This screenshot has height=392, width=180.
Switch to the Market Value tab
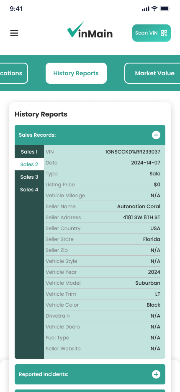[x=152, y=73]
